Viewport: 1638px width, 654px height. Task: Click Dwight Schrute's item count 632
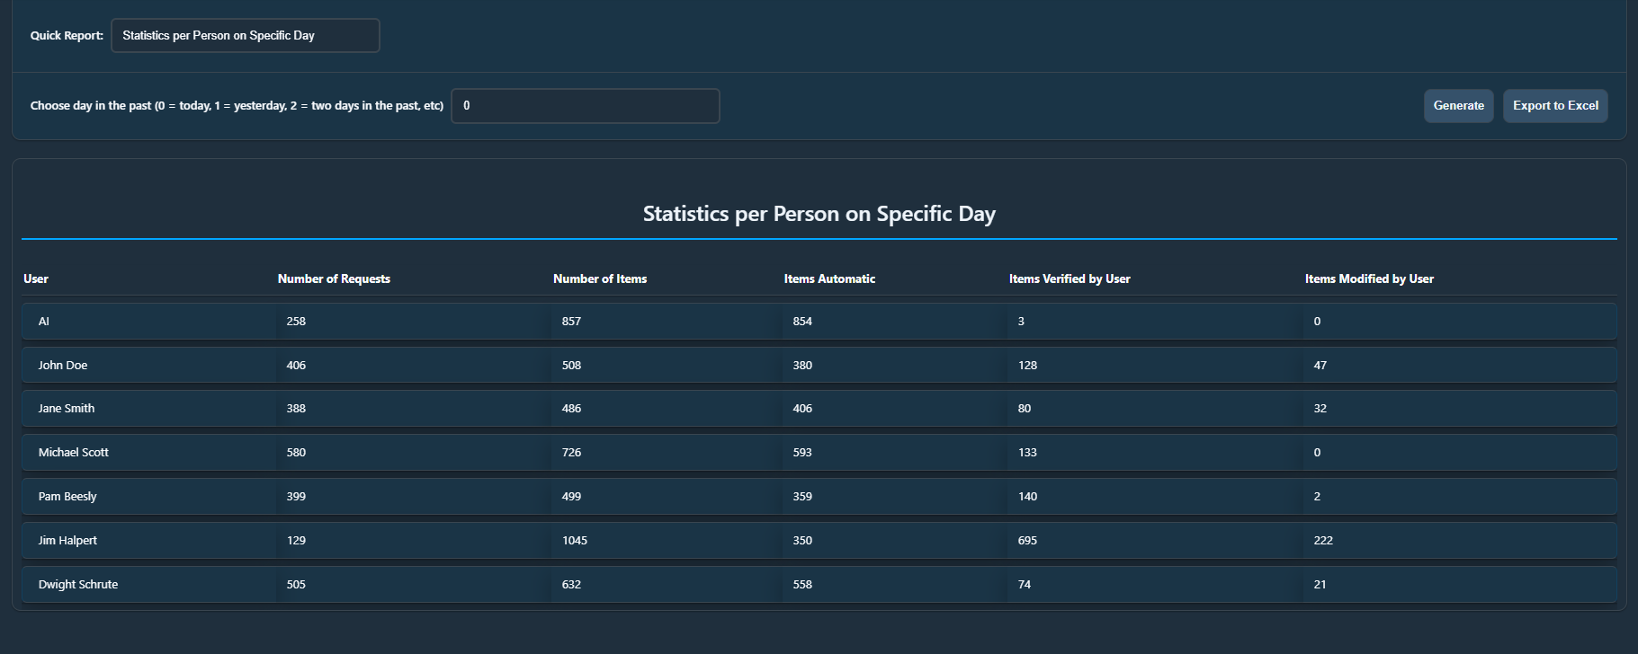[571, 584]
